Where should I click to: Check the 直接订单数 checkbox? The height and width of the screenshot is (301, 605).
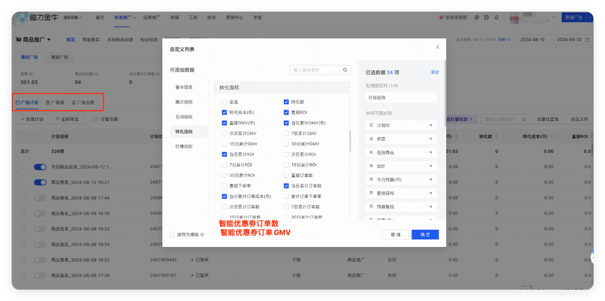tap(286, 175)
